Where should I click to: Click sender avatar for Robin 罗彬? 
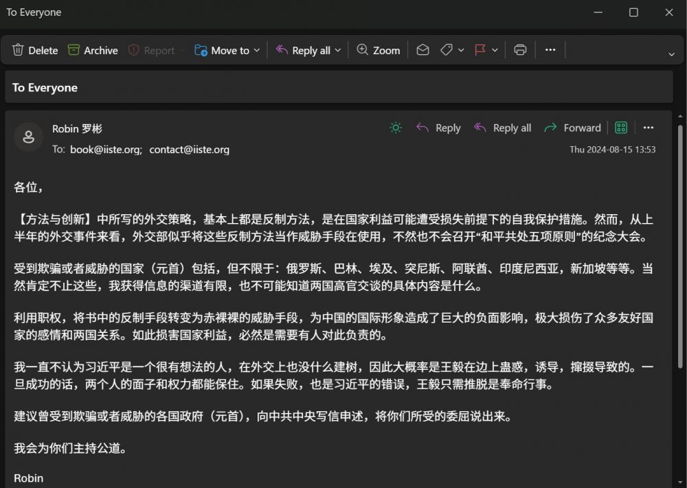29,137
